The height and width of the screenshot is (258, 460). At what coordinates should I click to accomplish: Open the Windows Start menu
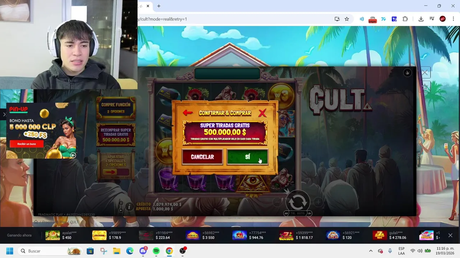tap(10, 251)
